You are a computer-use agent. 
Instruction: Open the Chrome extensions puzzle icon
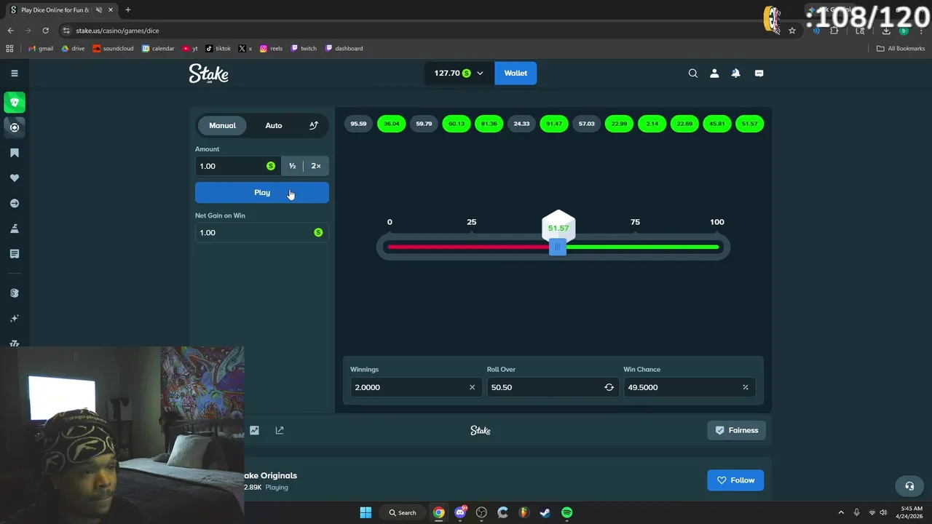pos(834,31)
